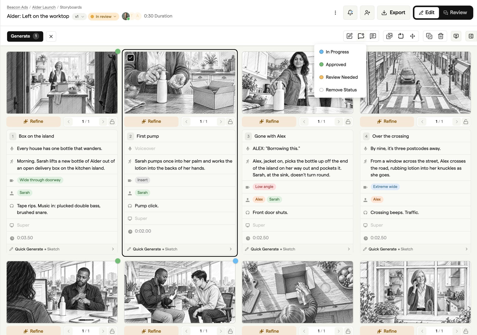Click the lock icon for Box on the island
Image resolution: width=477 pixels, height=335 pixels.
tap(112, 122)
